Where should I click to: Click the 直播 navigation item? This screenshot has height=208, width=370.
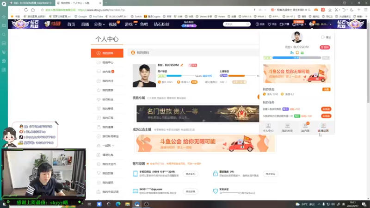point(85,24)
